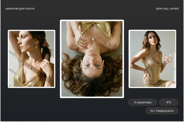Viewport: 184px width, 122px height.
Task: Click the 'креатив для поста' heading text
Action: click(20, 9)
